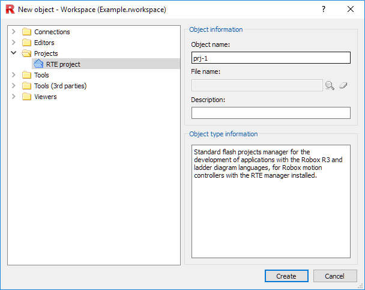Click the question mark help button
The height and width of the screenshot is (290, 365).
(324, 9)
